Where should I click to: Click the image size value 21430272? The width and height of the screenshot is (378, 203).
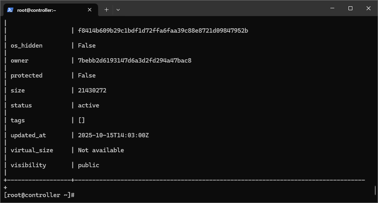click(x=92, y=90)
